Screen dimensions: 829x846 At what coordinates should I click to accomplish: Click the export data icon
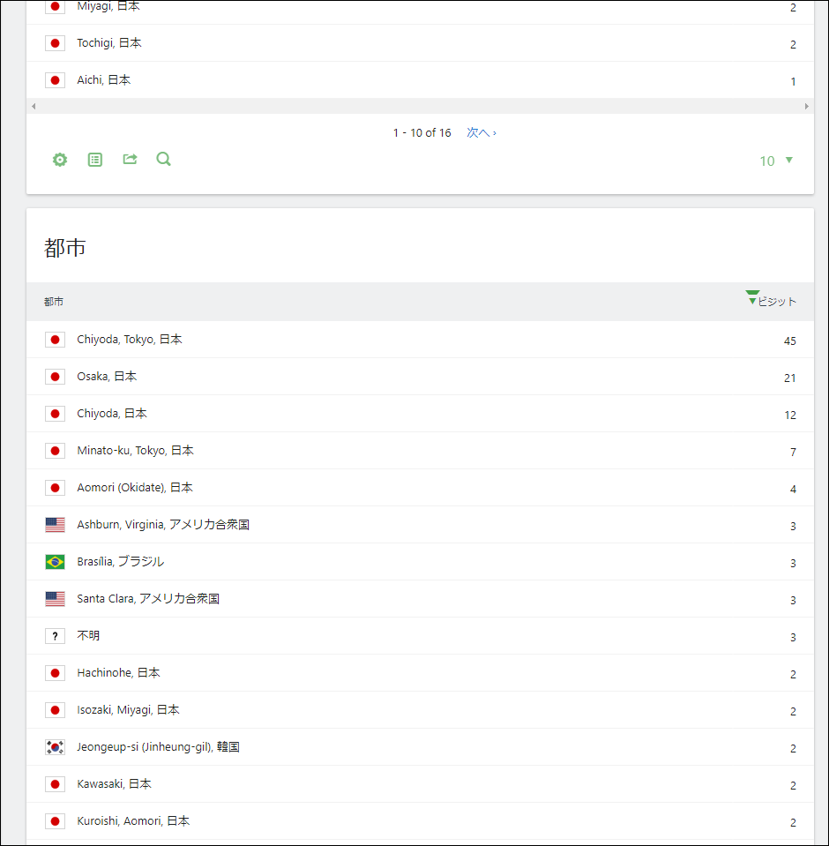click(x=130, y=160)
